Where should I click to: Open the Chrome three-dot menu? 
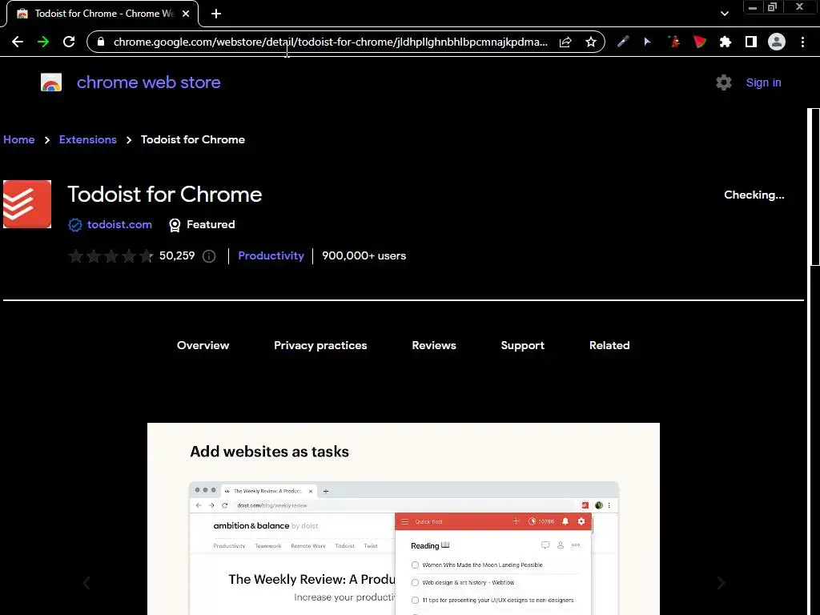pyautogui.click(x=802, y=42)
